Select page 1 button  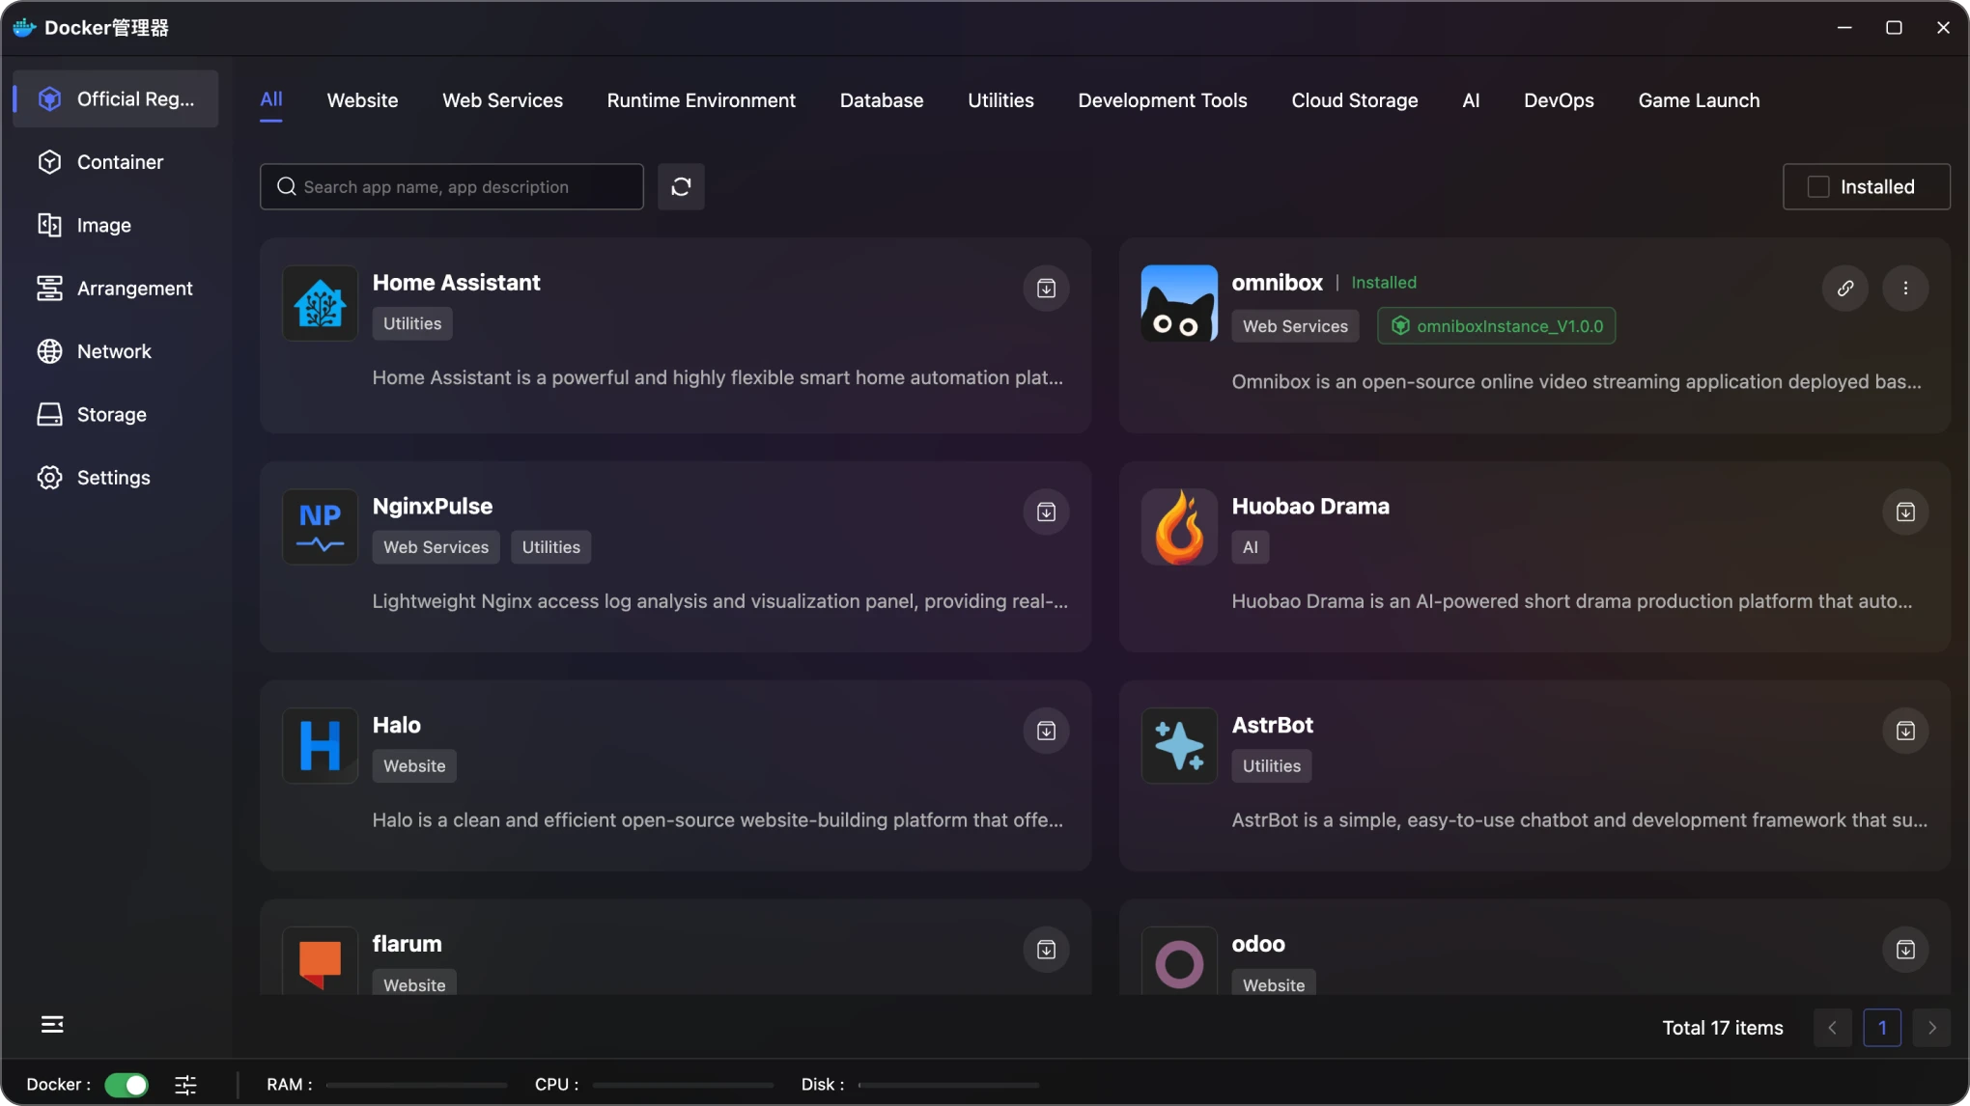(1881, 1028)
